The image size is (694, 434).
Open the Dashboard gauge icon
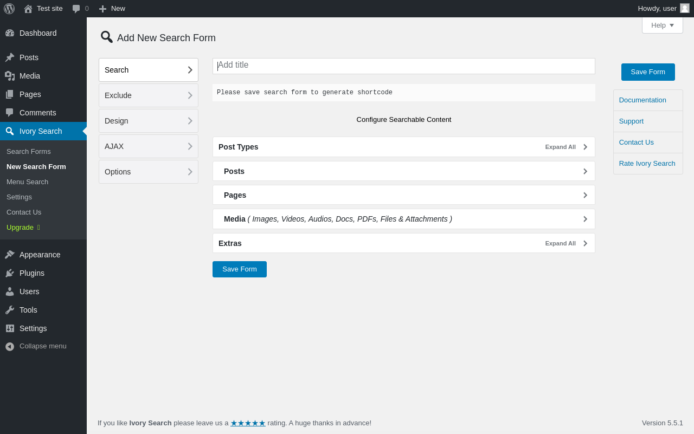[10, 33]
